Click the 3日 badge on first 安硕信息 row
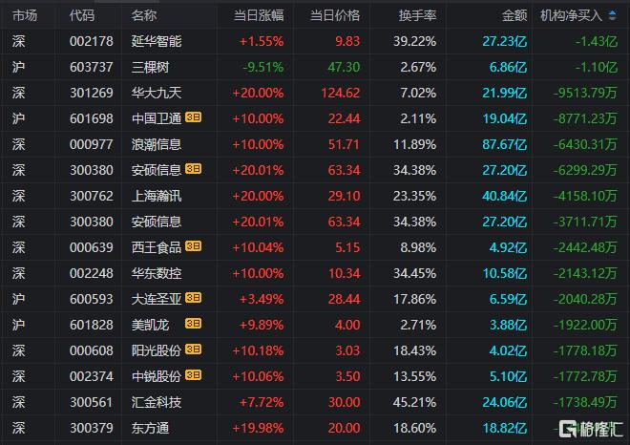This screenshot has height=445, width=630. 193,169
